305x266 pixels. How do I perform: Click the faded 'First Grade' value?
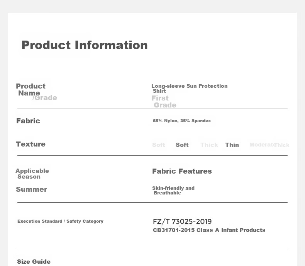point(164,101)
